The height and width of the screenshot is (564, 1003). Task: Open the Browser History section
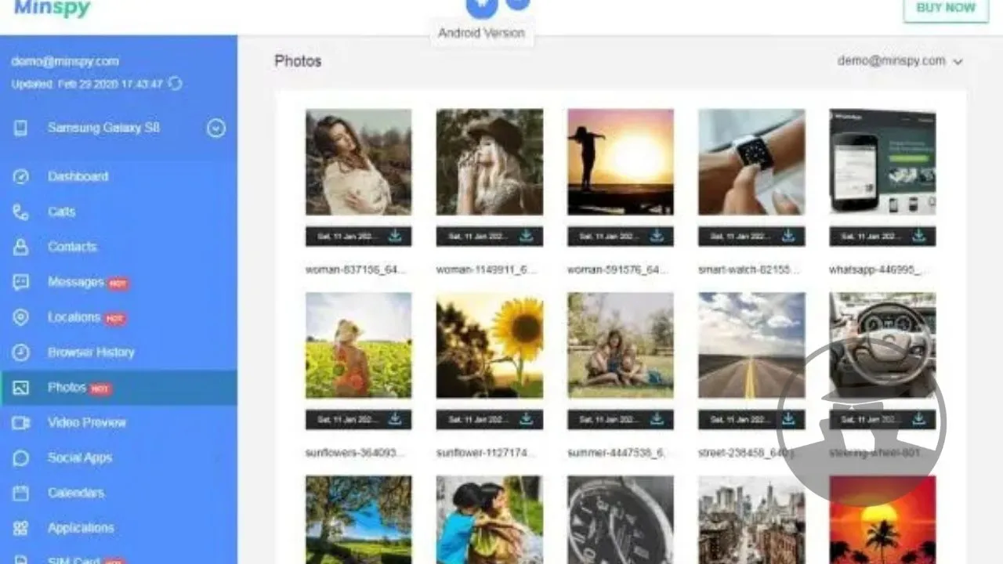point(91,352)
